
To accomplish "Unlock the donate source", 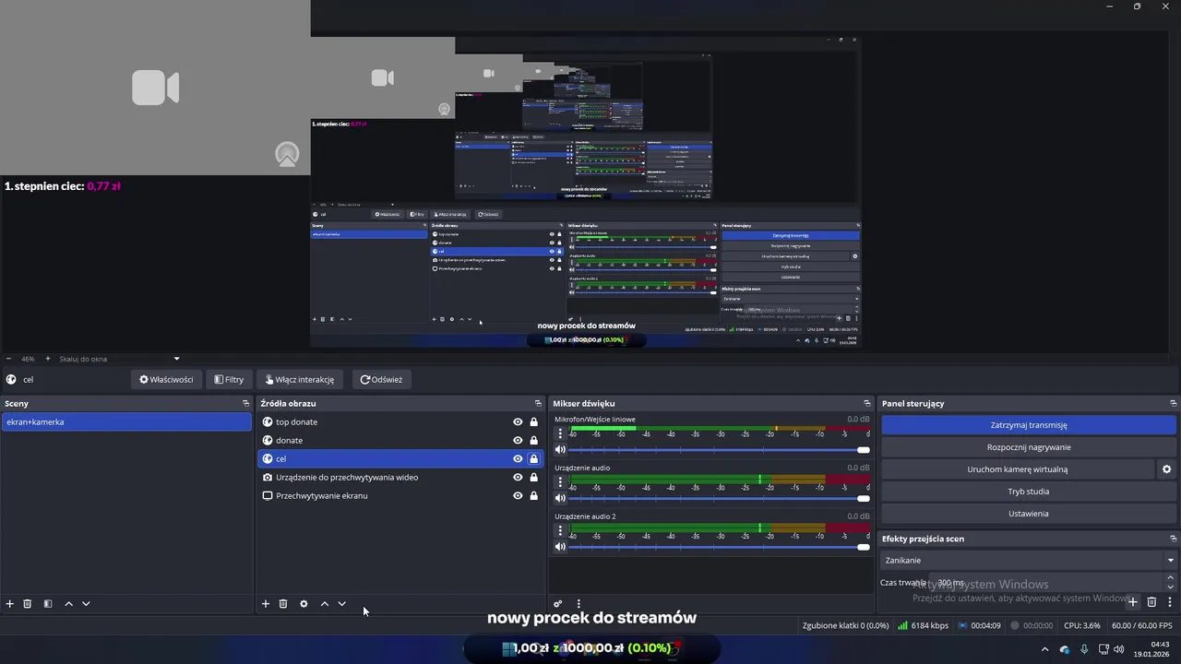I will (533, 441).
